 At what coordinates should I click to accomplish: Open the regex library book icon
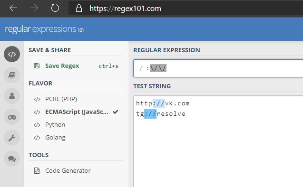pyautogui.click(x=12, y=75)
